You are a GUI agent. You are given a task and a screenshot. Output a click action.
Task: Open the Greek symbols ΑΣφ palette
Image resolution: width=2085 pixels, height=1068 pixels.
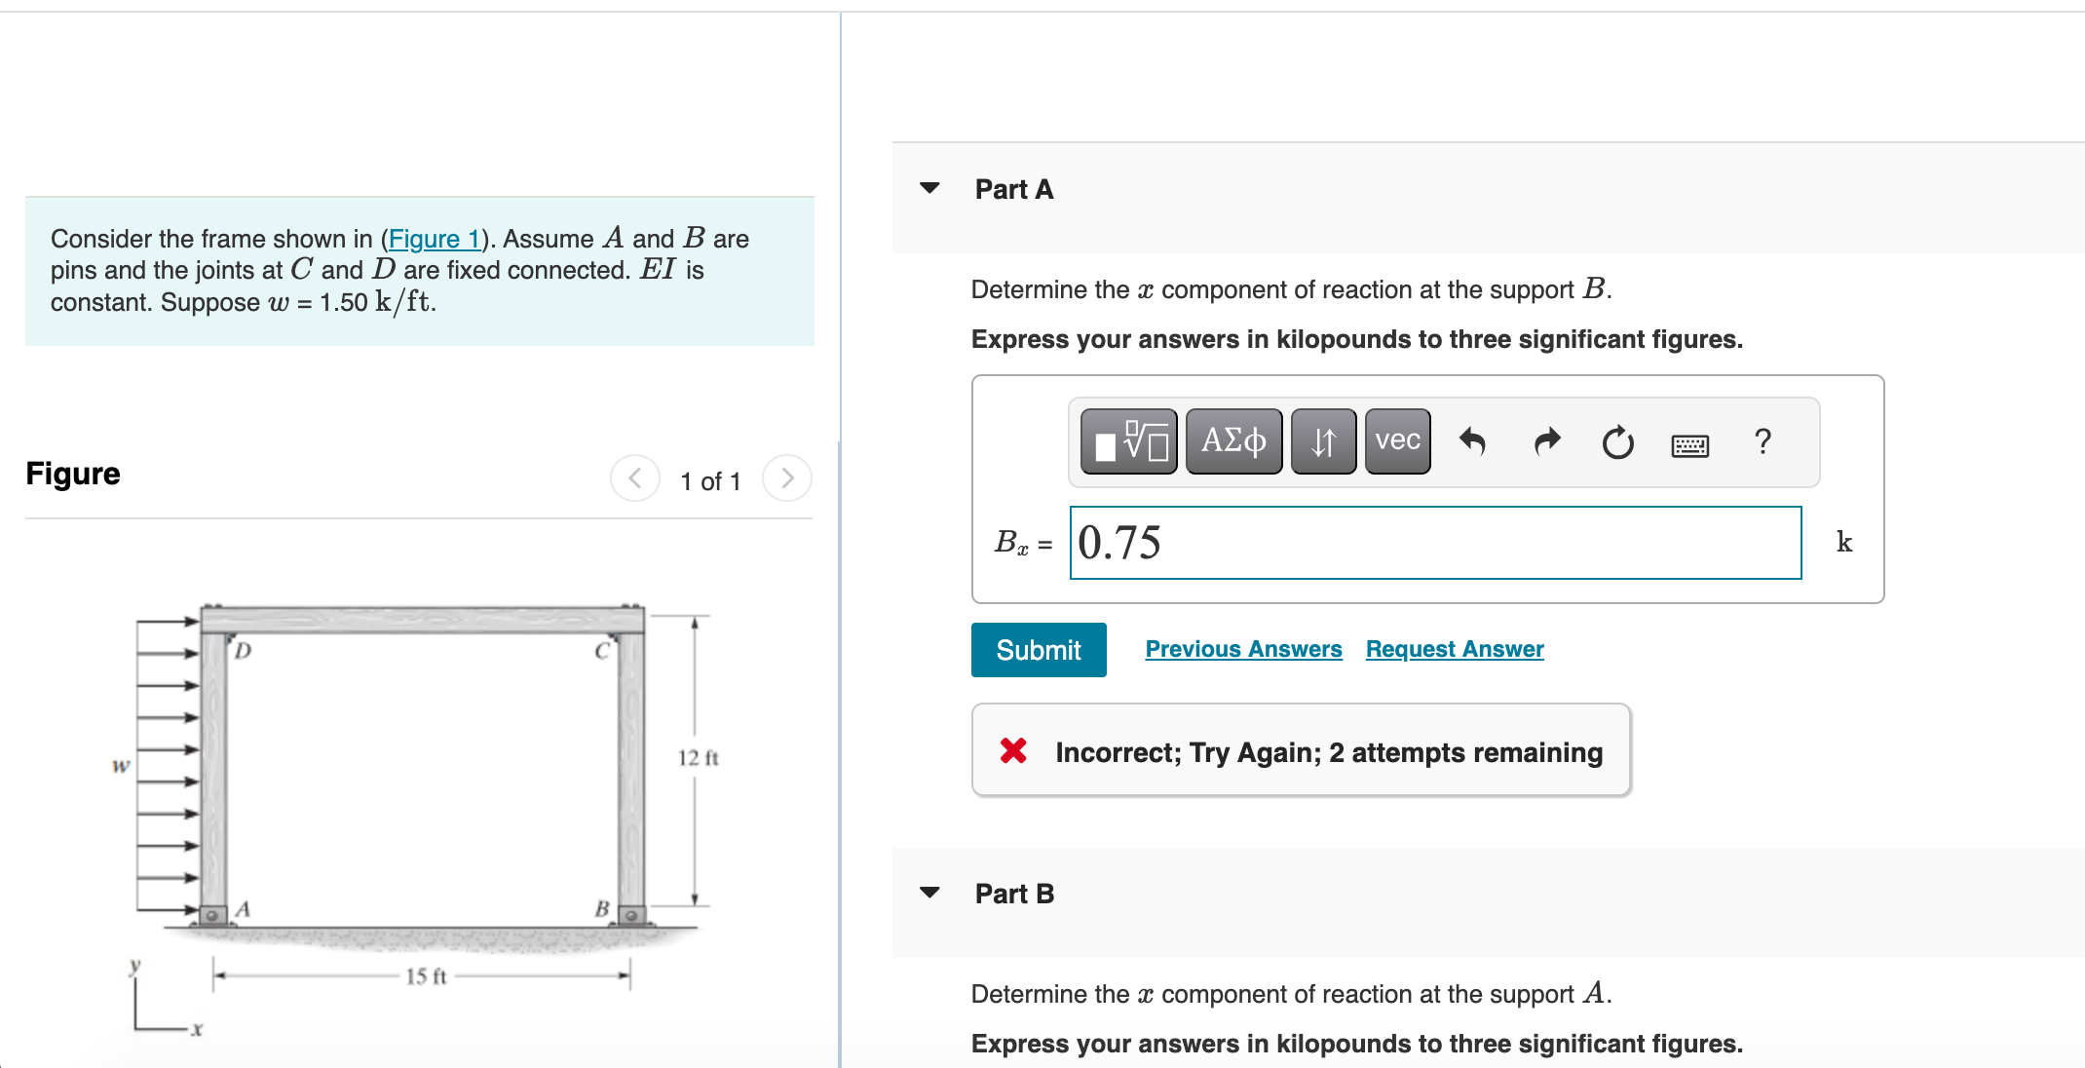(x=1233, y=441)
